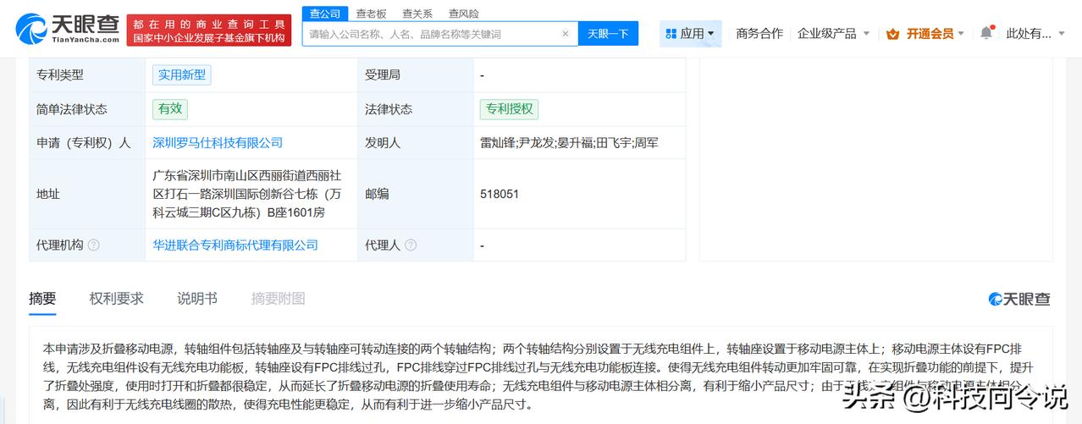Click the 地址 label cell
The width and height of the screenshot is (1082, 424).
coord(87,194)
